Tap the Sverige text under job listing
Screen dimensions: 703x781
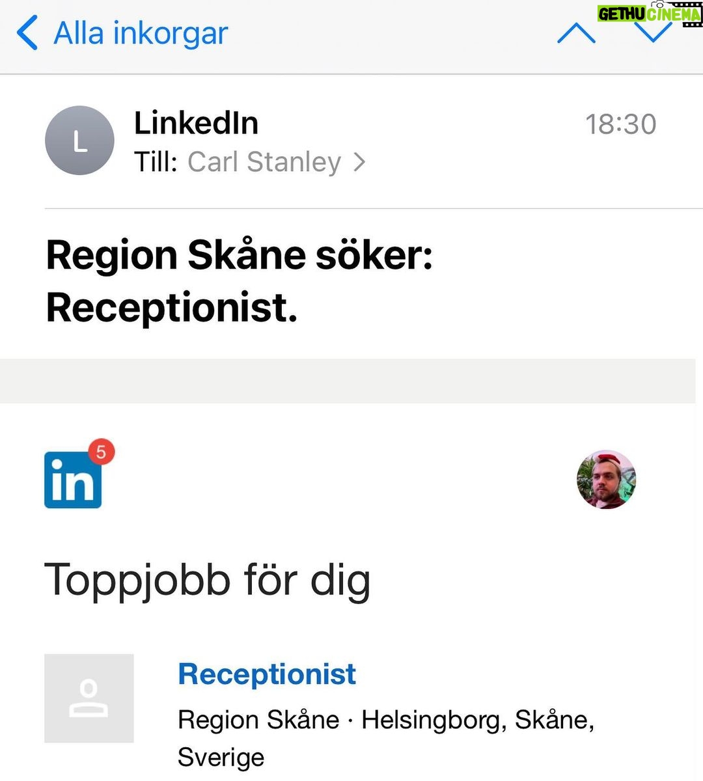click(221, 758)
